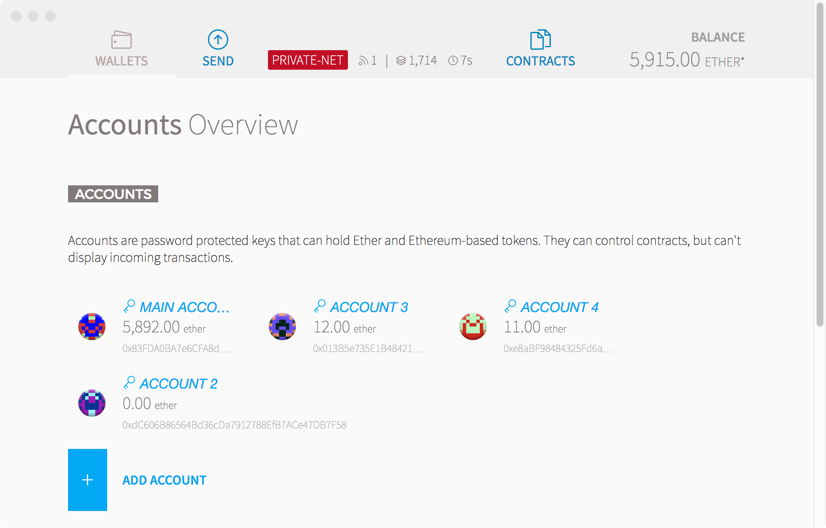Click key icon next to ACCOUNT 3
Screen dimensions: 826x528
pyautogui.click(x=319, y=306)
